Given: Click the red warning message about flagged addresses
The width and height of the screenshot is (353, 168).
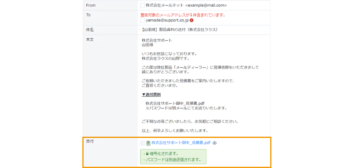Looking at the screenshot, I should [x=183, y=15].
